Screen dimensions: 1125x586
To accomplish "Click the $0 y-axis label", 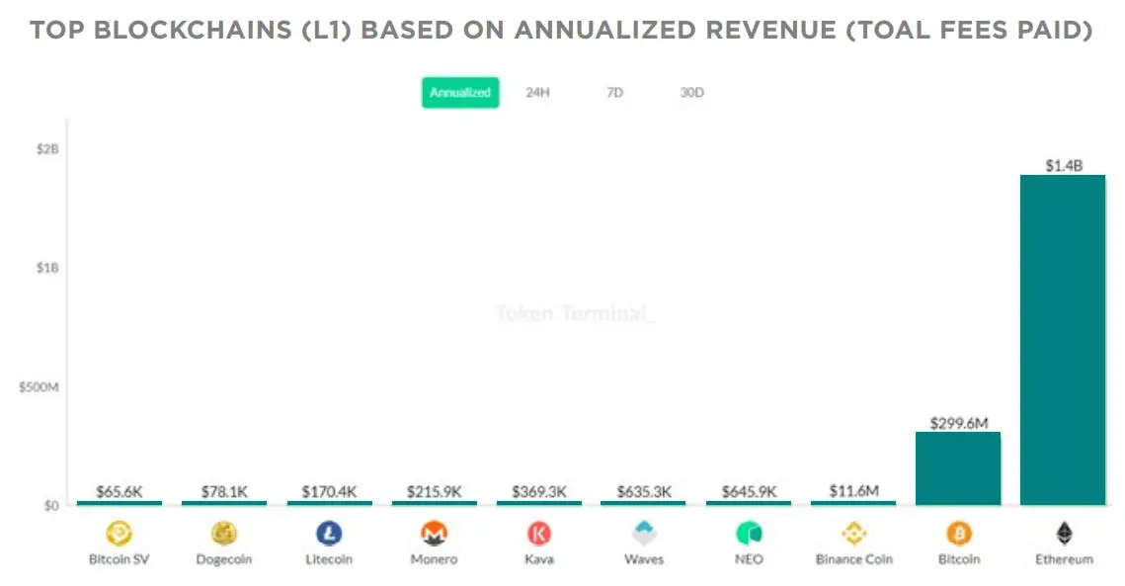I will coord(51,506).
